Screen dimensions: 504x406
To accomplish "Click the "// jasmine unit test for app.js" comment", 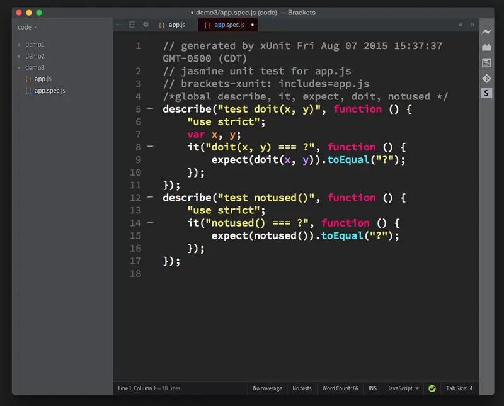I will [x=257, y=71].
